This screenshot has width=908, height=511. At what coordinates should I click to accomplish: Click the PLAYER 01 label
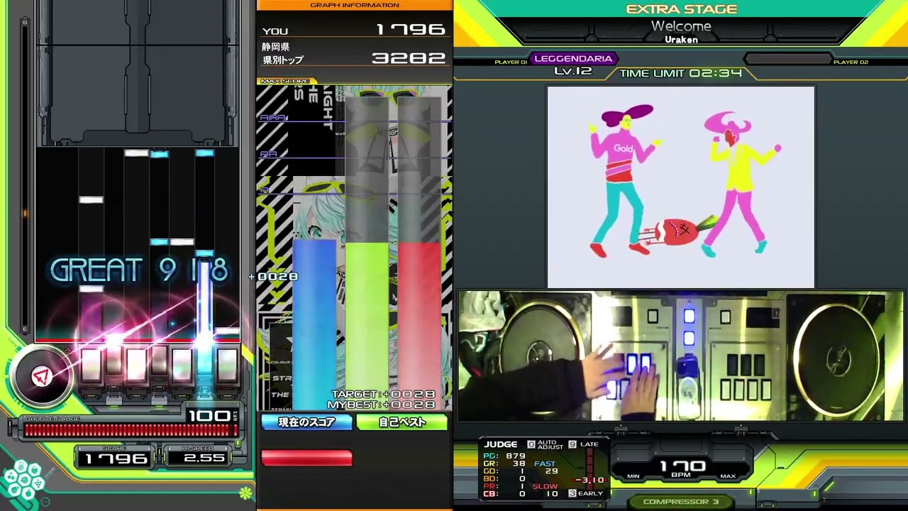click(x=511, y=62)
